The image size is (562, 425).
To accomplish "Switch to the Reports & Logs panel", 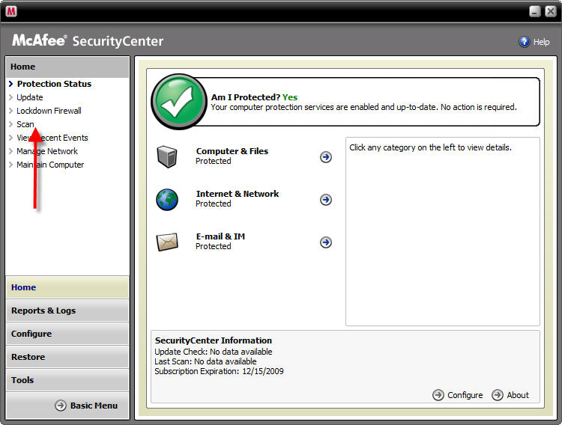I will tap(67, 311).
